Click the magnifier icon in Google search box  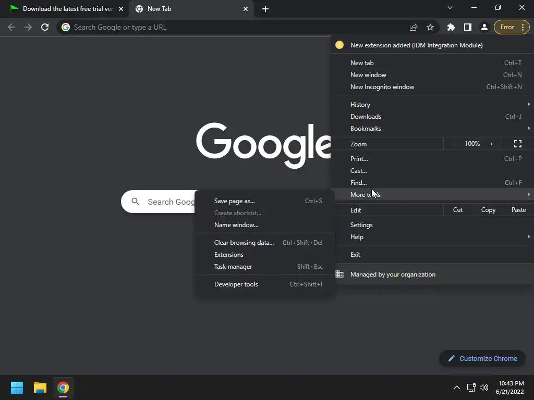pos(135,202)
